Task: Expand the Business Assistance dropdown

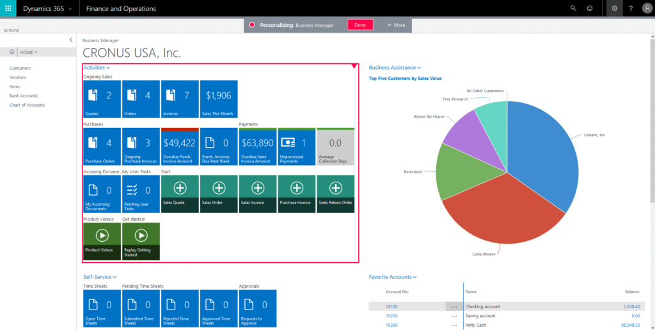Action: (x=395, y=67)
